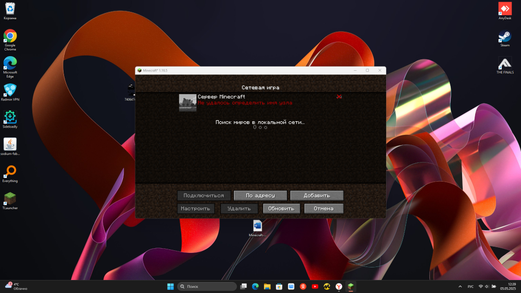The height and width of the screenshot is (293, 521).
Task: Open the clock and date 12:39
Action: point(508,286)
